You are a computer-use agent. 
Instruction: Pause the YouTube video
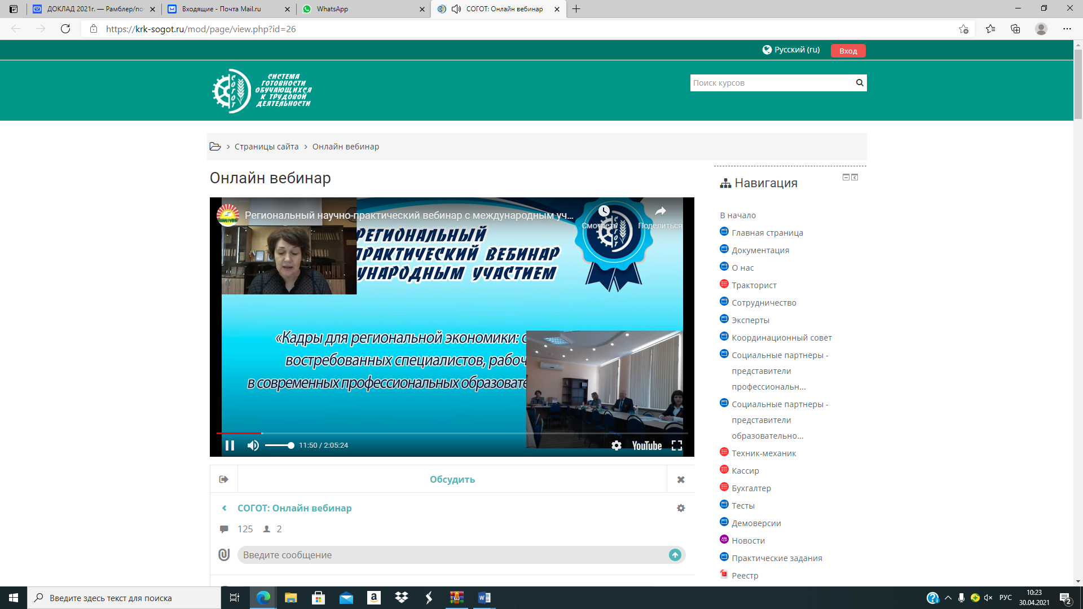(x=230, y=445)
